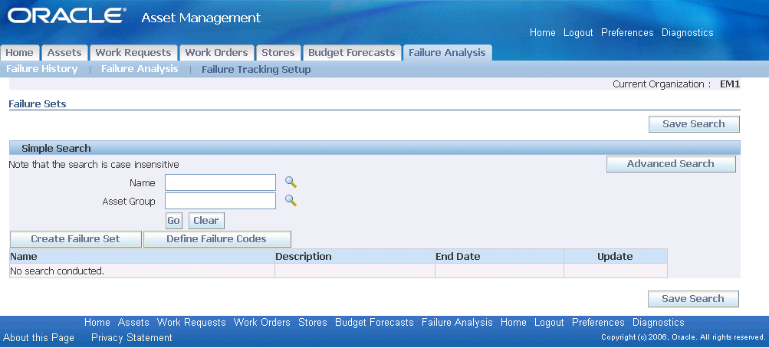This screenshot has width=769, height=348.
Task: Open the Failure History subtab
Action: tap(41, 69)
